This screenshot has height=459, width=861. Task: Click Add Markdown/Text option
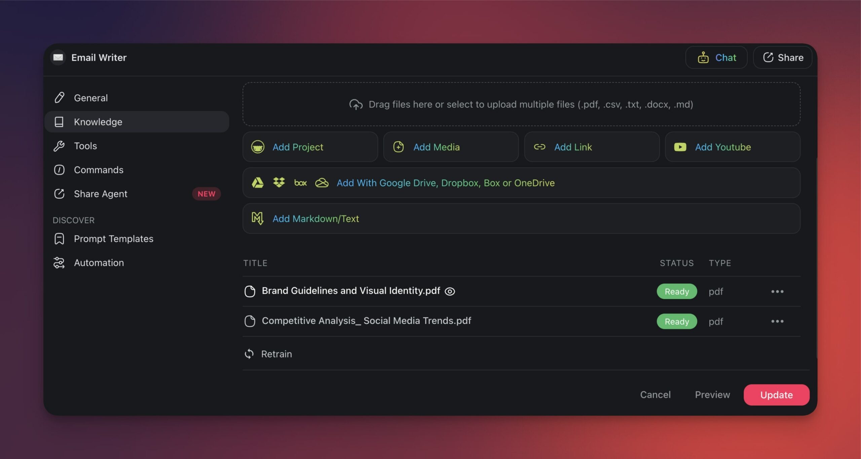tap(315, 218)
